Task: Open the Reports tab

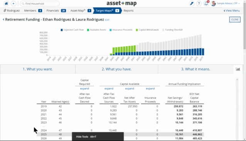Action: pos(128,10)
